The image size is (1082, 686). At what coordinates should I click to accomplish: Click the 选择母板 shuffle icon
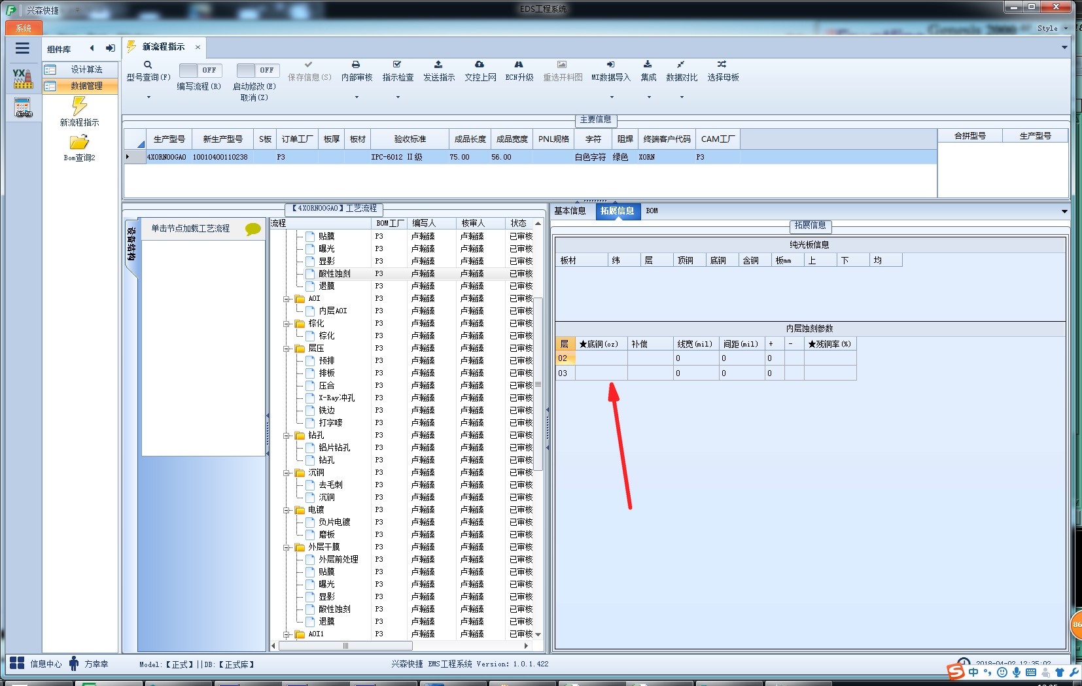click(x=722, y=65)
